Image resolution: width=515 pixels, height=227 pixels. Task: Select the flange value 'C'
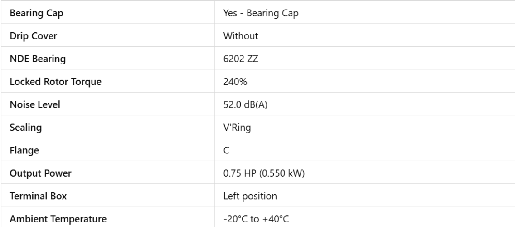click(x=227, y=151)
